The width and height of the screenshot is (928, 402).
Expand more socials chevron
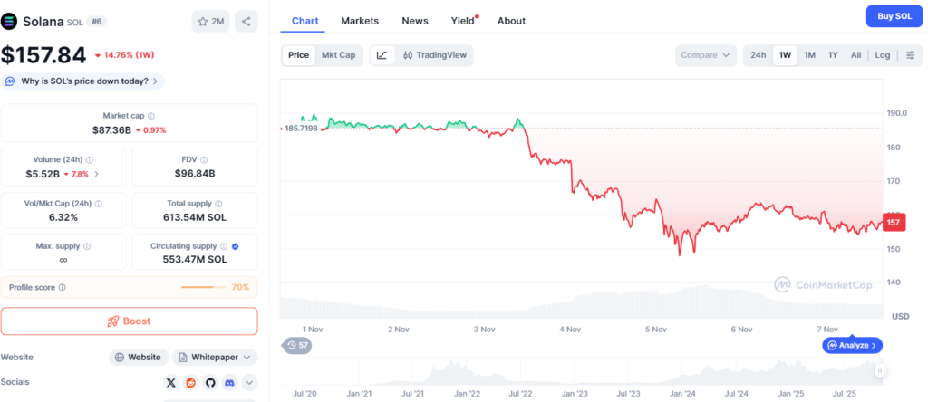[x=249, y=383]
